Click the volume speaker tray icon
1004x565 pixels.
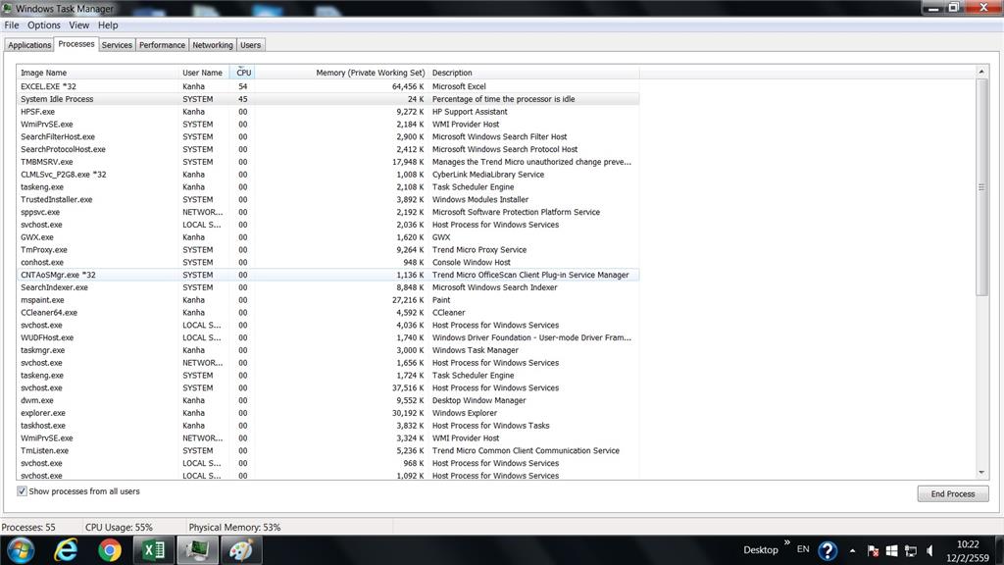click(x=929, y=550)
